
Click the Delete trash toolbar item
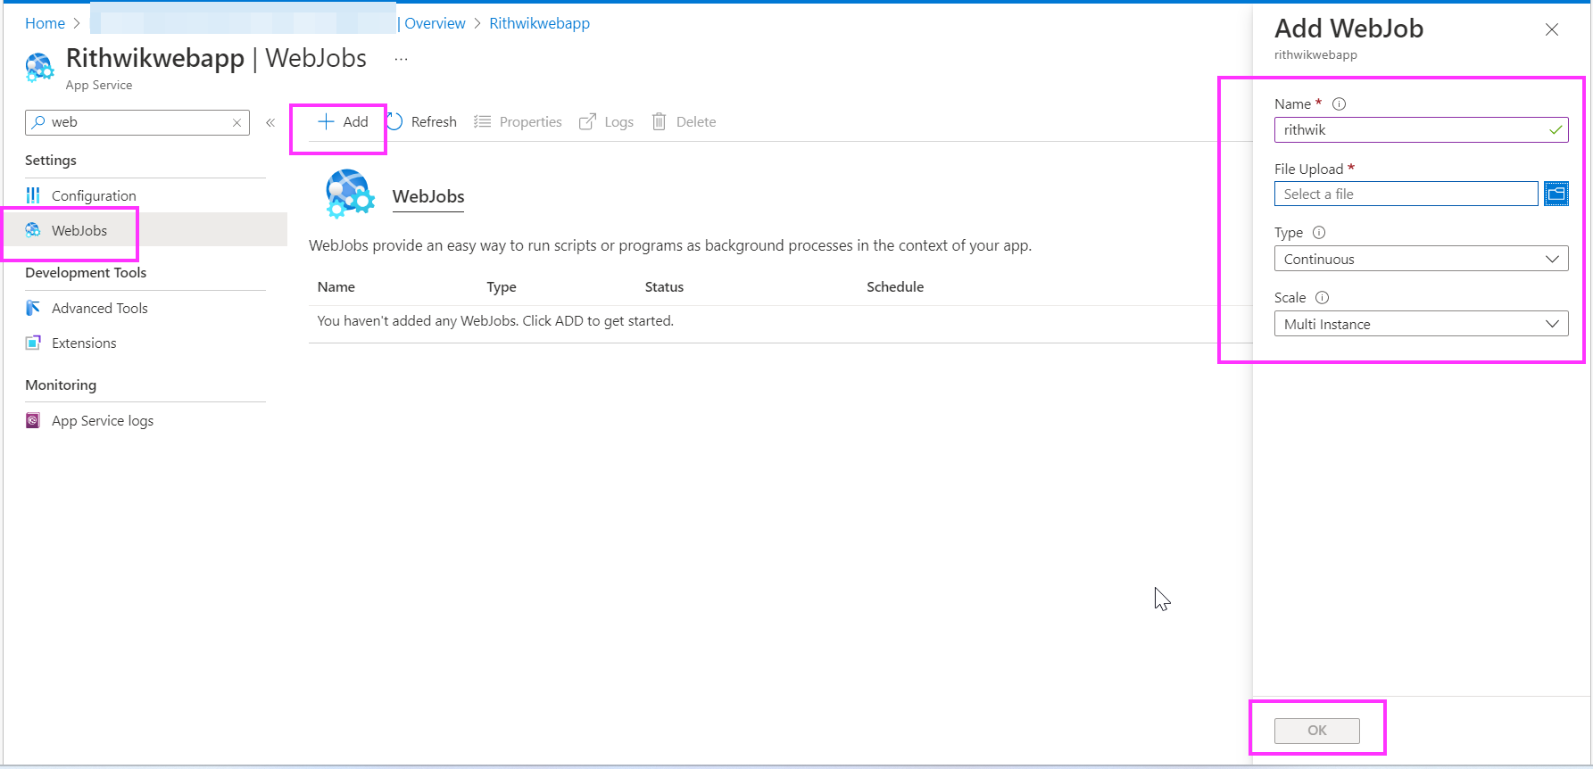coord(684,122)
